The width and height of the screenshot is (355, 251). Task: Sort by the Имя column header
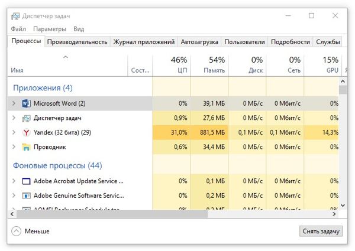pos(67,66)
